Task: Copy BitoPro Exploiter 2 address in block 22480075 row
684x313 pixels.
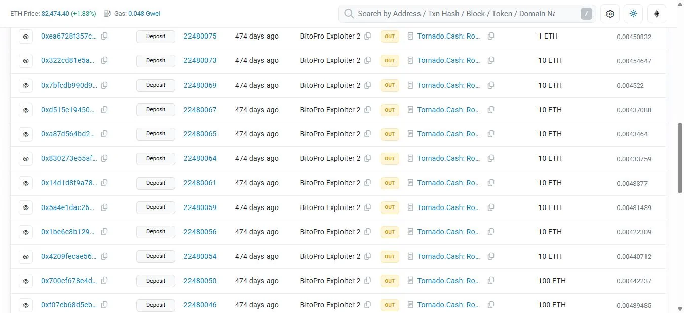Action: pyautogui.click(x=368, y=36)
